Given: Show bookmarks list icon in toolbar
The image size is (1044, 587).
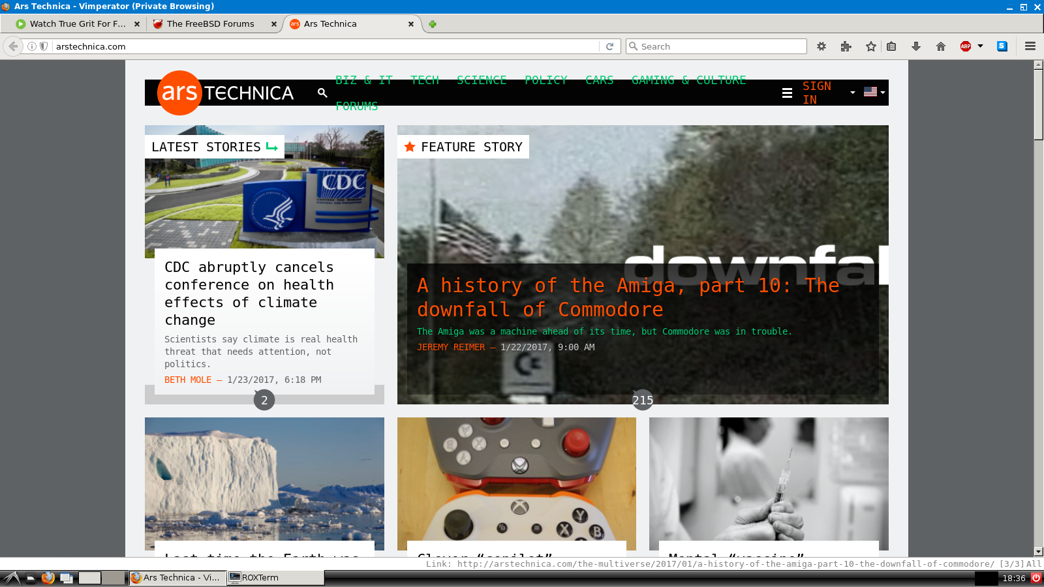Looking at the screenshot, I should tap(891, 46).
